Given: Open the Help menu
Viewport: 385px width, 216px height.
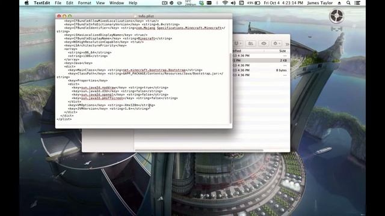Looking at the screenshot, I should tap(133, 3).
